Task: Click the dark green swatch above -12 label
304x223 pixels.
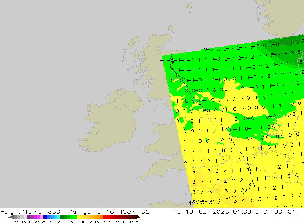Action: pos(62,217)
